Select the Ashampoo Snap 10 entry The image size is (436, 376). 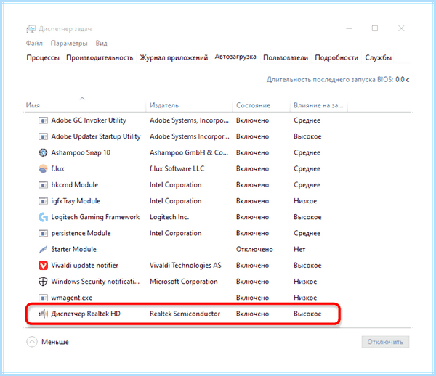pyautogui.click(x=81, y=152)
